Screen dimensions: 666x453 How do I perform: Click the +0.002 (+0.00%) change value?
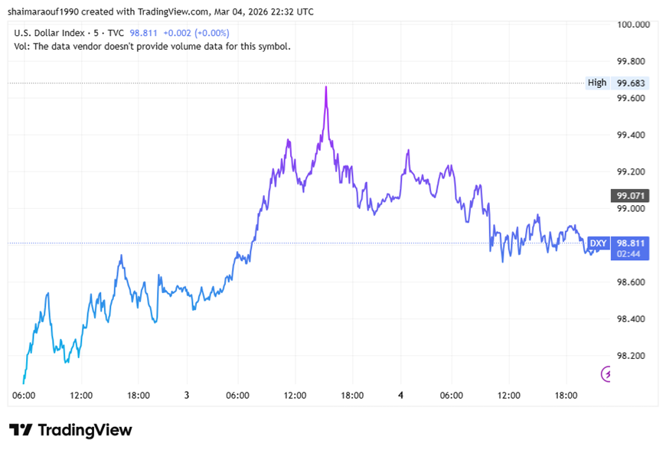pyautogui.click(x=196, y=33)
